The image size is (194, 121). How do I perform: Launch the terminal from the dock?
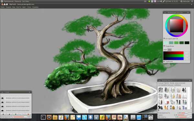(43, 117)
